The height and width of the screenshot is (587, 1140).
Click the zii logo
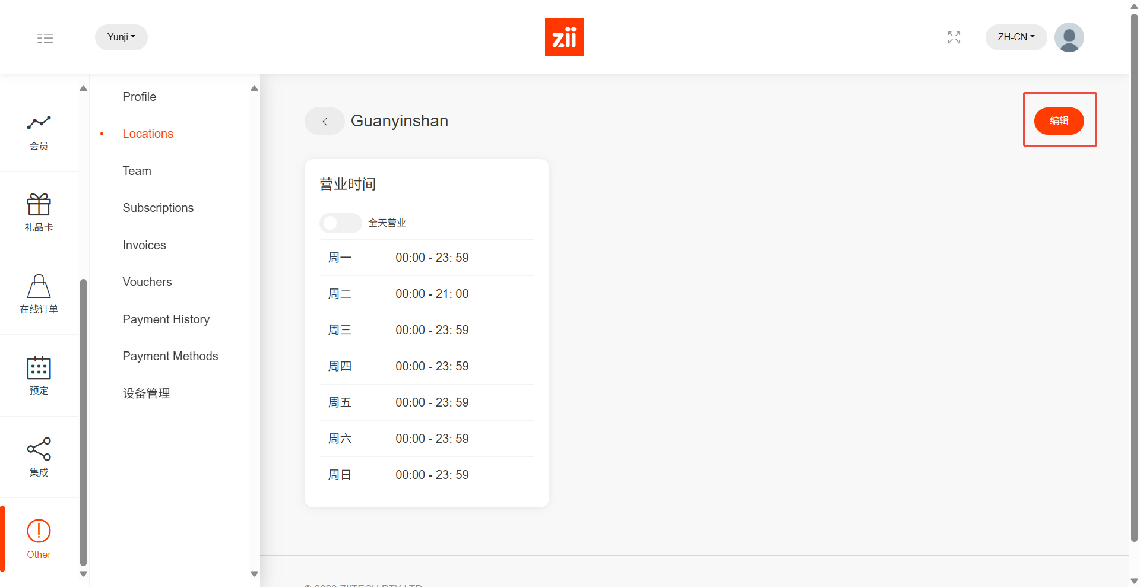pos(564,37)
